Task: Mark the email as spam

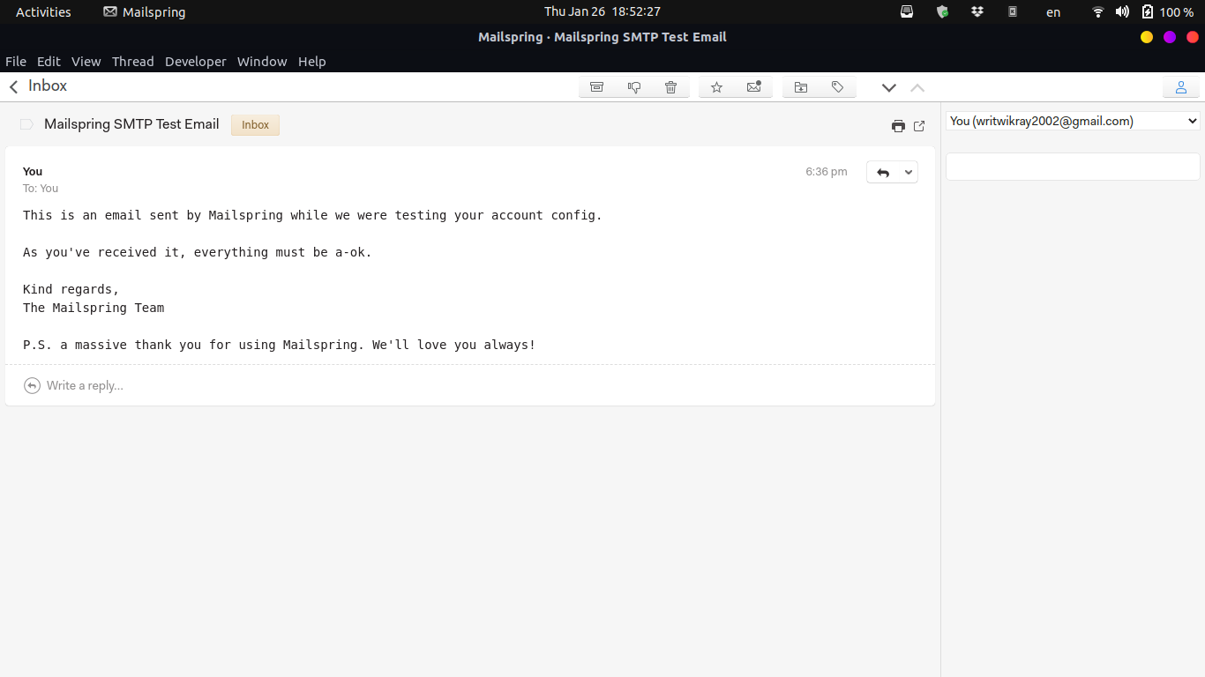Action: (x=633, y=86)
